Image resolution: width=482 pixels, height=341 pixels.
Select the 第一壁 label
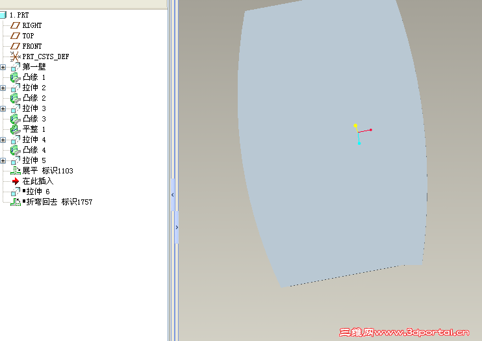tap(34, 67)
